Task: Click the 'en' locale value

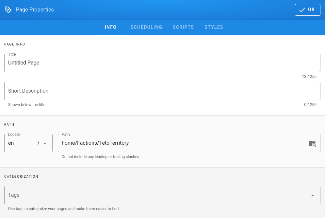Action: [11, 143]
